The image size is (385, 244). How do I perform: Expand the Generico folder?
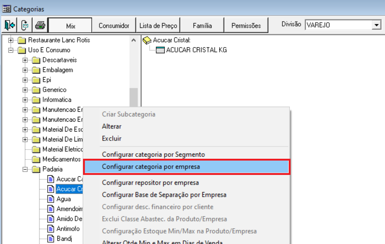(25, 90)
